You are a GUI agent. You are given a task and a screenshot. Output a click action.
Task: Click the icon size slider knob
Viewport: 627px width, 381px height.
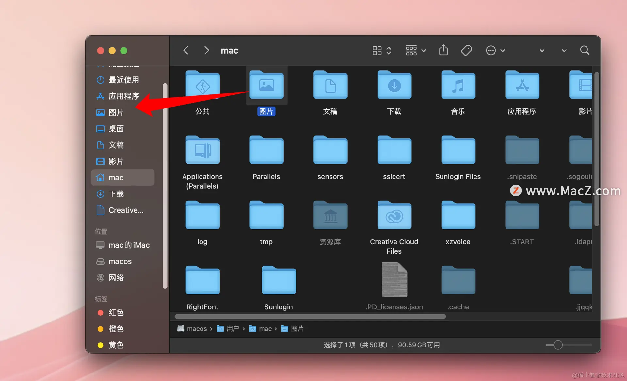click(x=558, y=345)
